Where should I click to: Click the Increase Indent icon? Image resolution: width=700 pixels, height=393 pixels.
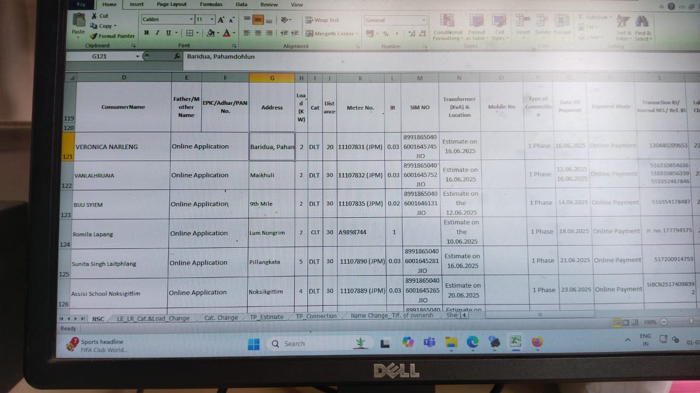[294, 33]
